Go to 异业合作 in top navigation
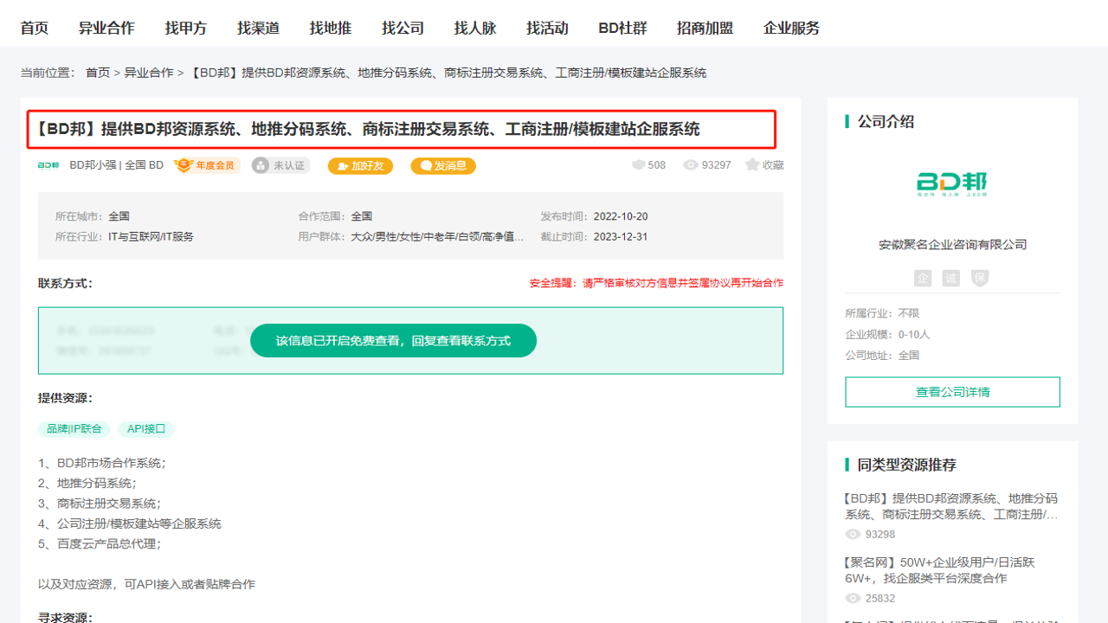1108x623 pixels. click(x=106, y=28)
